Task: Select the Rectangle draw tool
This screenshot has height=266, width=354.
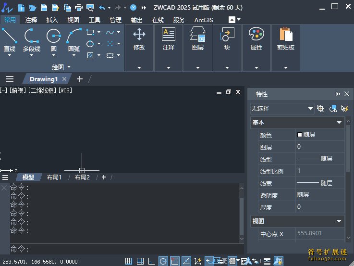Action: pos(90,32)
